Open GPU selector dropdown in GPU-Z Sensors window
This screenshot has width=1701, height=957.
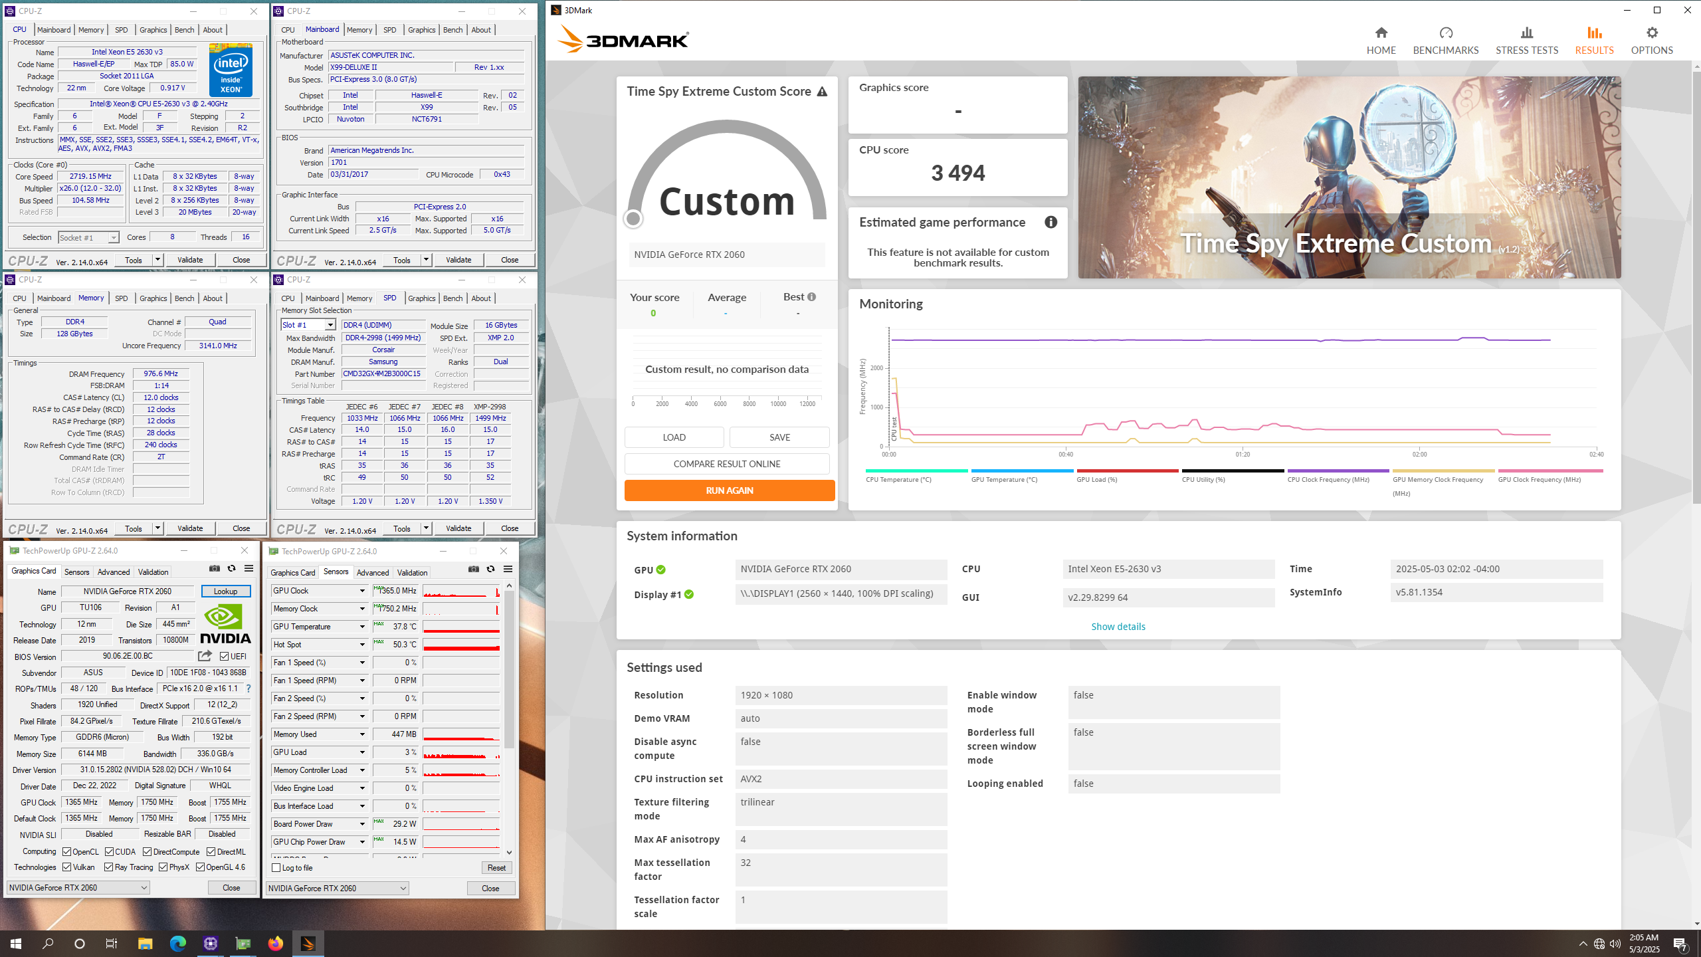tap(338, 889)
